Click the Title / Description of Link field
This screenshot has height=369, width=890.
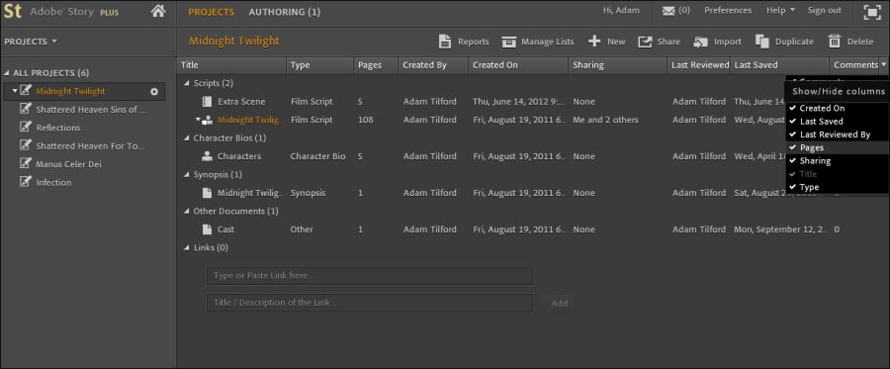(370, 303)
